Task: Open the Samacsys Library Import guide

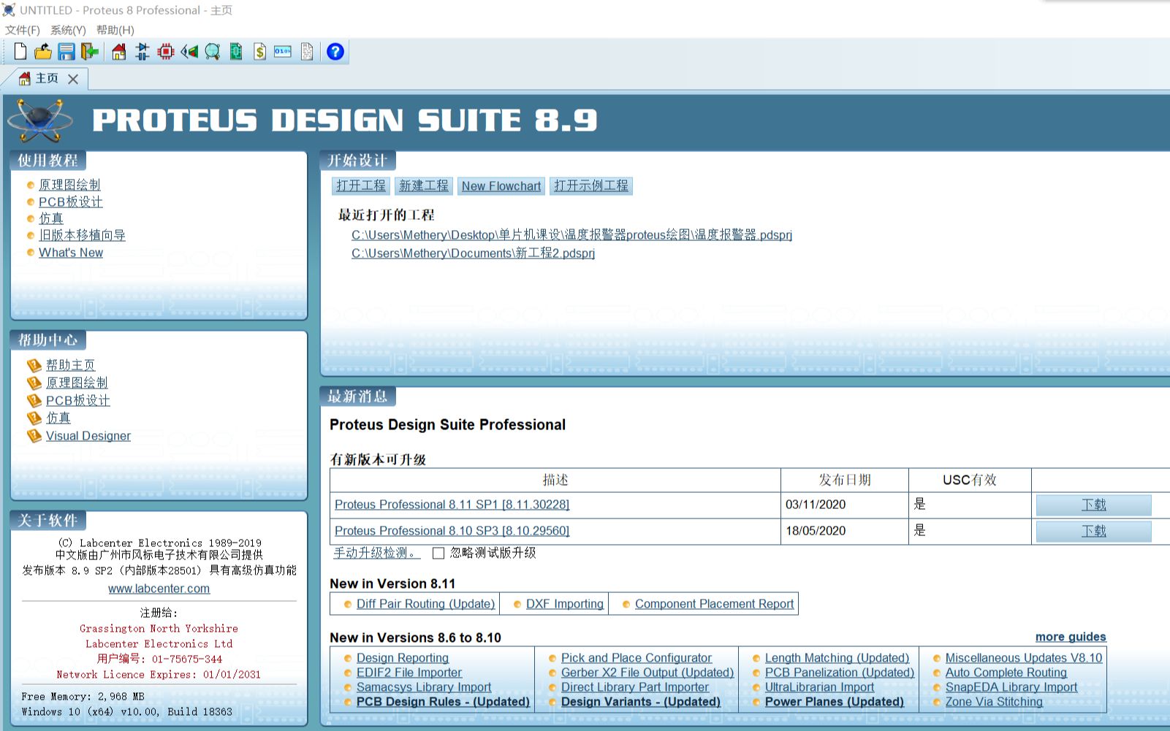Action: tap(424, 687)
